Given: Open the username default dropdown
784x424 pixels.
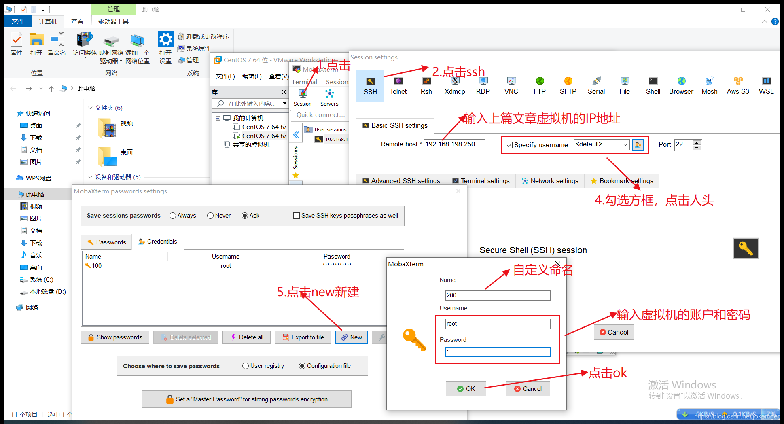Looking at the screenshot, I should [625, 144].
